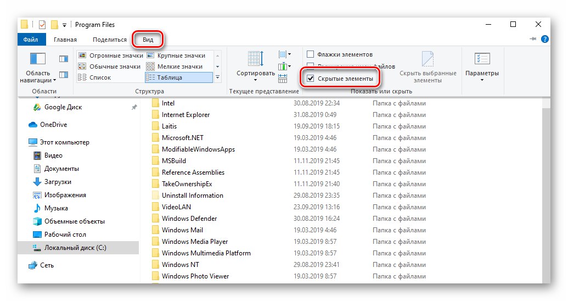Select the Windows Defender folder

click(x=189, y=219)
